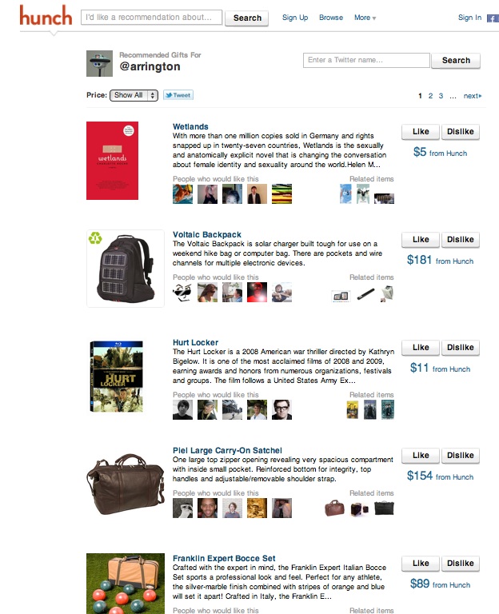Click the green recycle icon on backpack
Viewport: 499px width, 614px height.
pyautogui.click(x=95, y=237)
